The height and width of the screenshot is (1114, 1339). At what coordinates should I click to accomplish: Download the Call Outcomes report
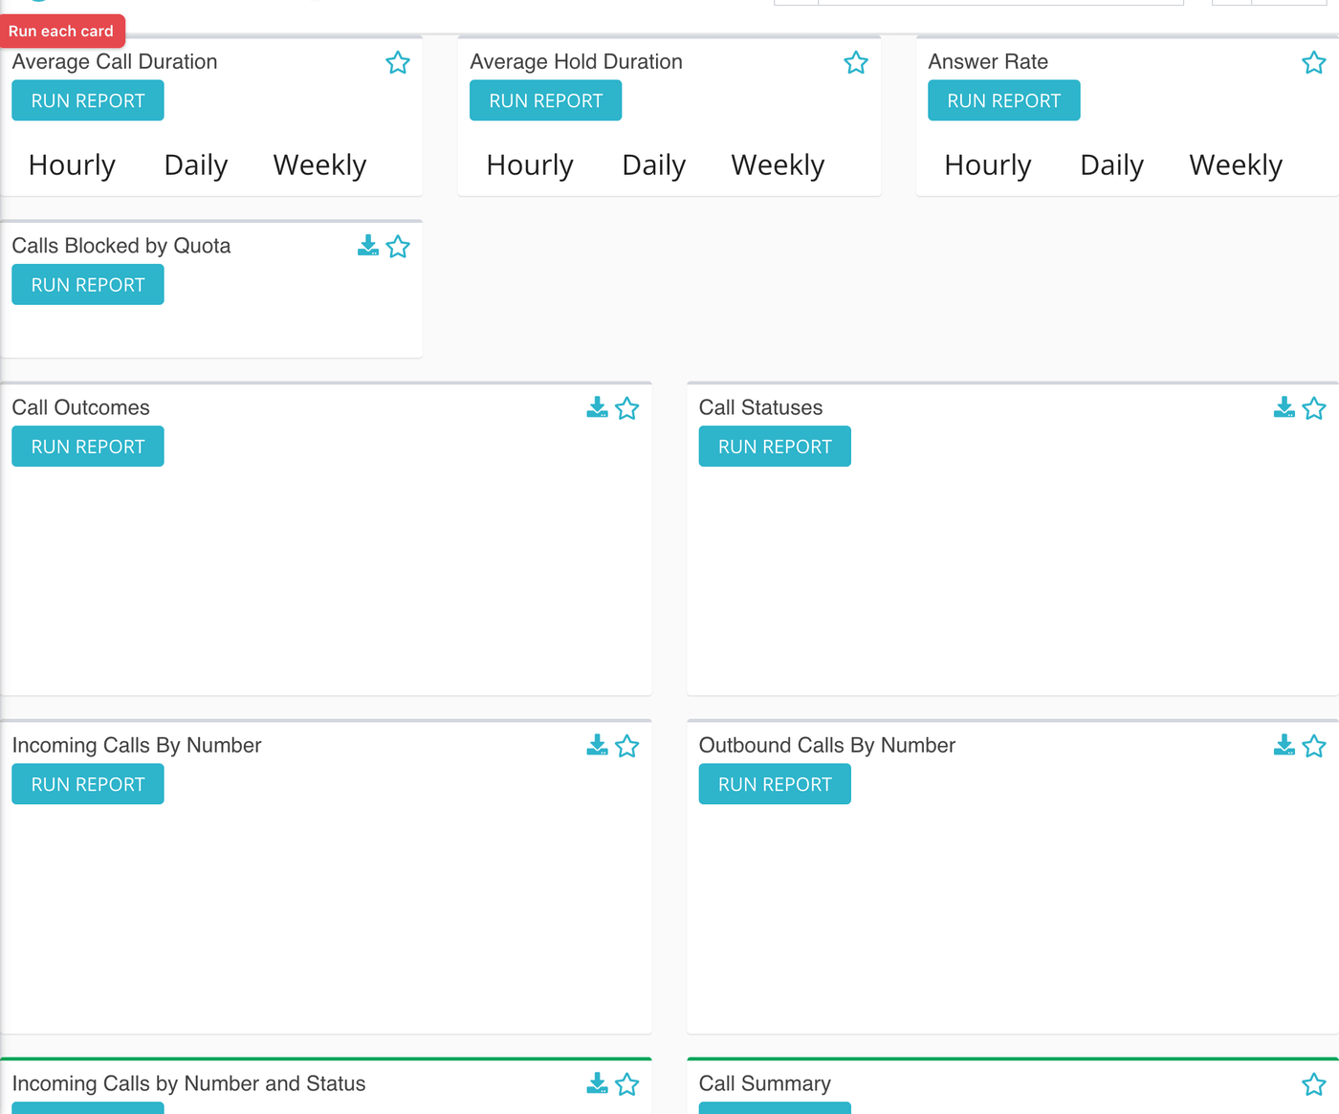tap(598, 407)
